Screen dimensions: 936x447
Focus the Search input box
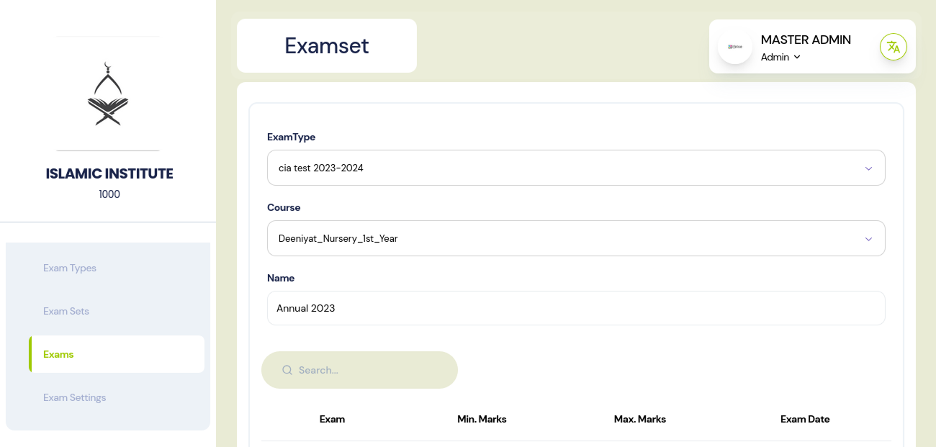coord(371,370)
